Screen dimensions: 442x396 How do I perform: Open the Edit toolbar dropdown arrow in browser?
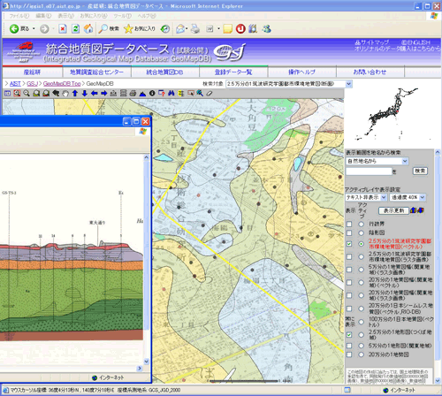(218, 29)
